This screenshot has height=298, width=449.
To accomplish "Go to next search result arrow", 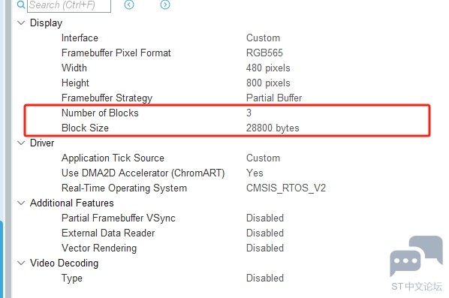I will [x=165, y=5].
